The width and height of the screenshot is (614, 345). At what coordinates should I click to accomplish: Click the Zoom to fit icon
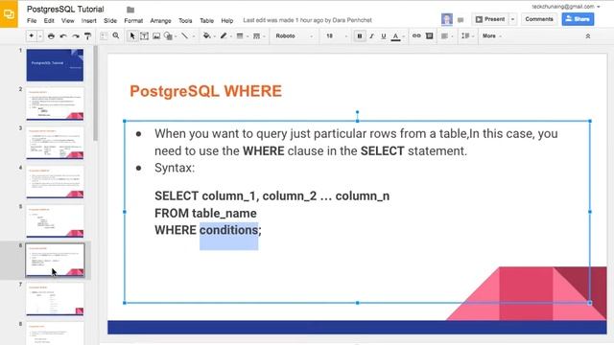pos(104,36)
